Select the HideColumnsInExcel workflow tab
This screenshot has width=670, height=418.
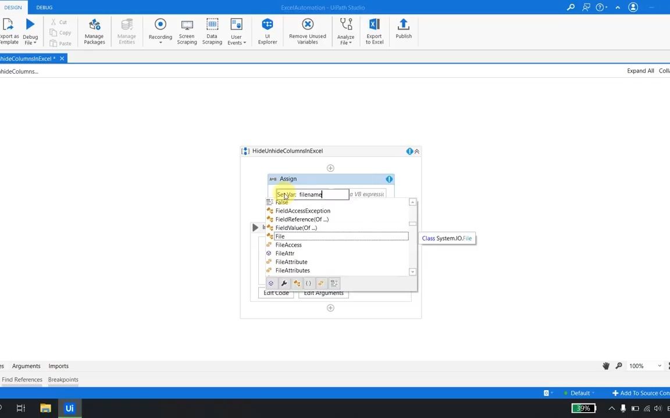26,58
